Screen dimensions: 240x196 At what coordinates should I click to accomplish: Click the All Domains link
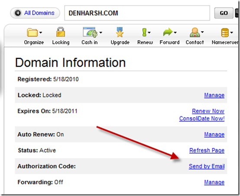[x=39, y=13]
